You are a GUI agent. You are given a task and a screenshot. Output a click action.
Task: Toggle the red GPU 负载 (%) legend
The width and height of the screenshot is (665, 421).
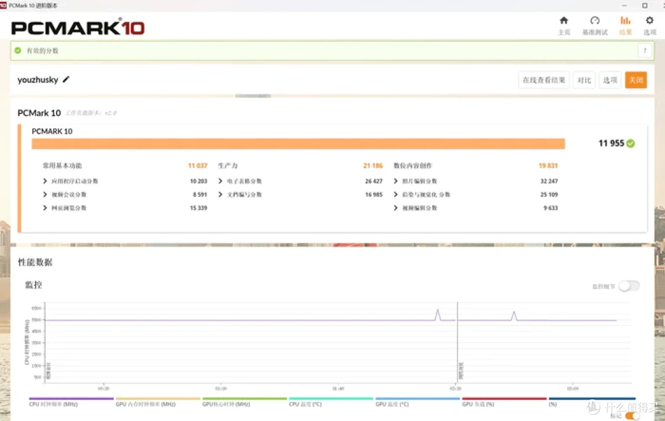pos(504,402)
